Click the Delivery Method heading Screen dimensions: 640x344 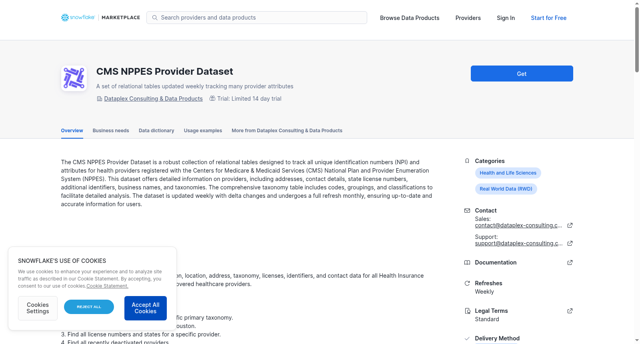pos(497,338)
